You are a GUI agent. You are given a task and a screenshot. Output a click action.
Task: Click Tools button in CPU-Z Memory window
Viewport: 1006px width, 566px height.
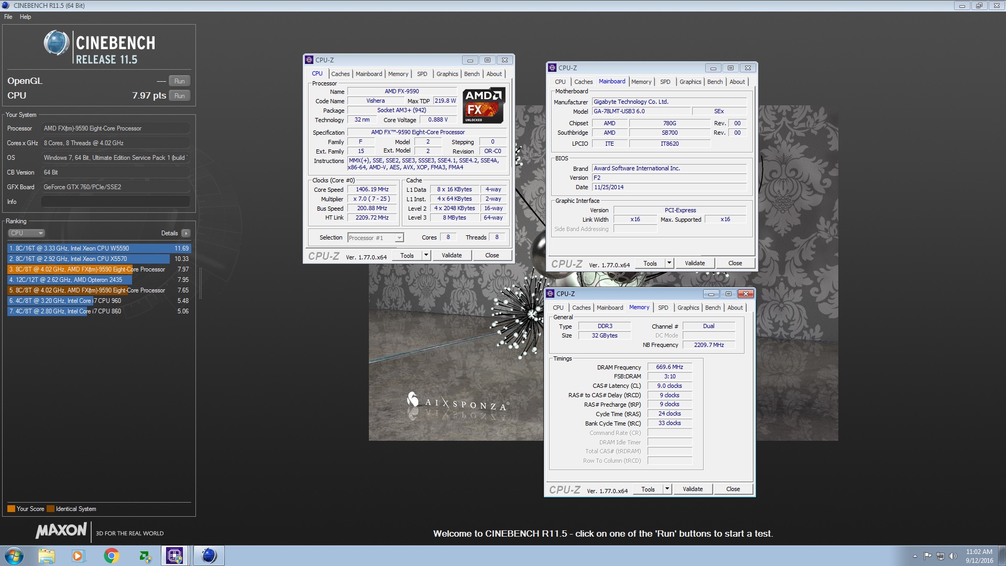(648, 489)
